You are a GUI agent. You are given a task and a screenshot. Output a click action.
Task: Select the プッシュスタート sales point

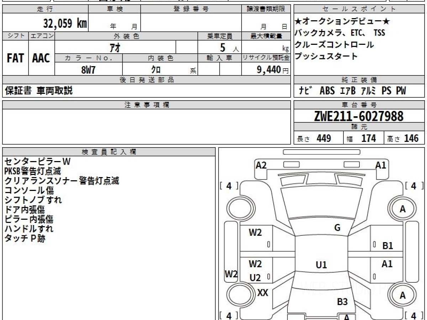coord(326,56)
